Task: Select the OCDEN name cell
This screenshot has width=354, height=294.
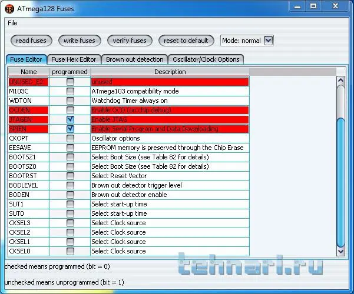Action: coord(29,110)
